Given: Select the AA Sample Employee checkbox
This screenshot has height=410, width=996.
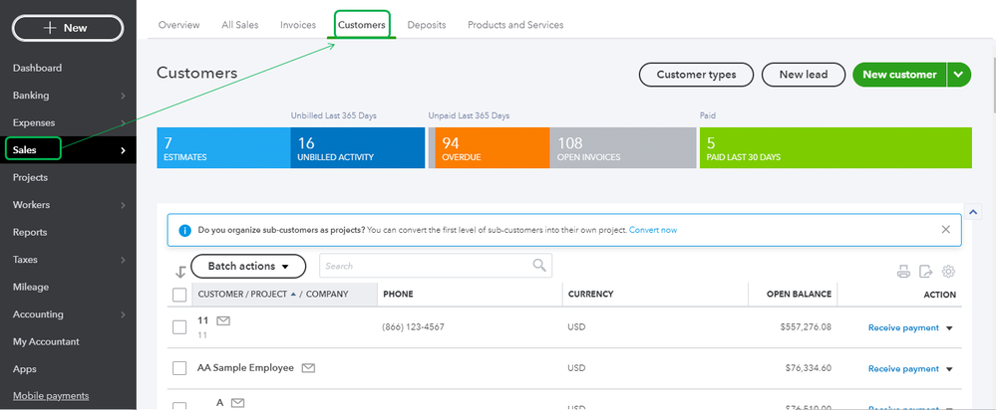Looking at the screenshot, I should [179, 368].
